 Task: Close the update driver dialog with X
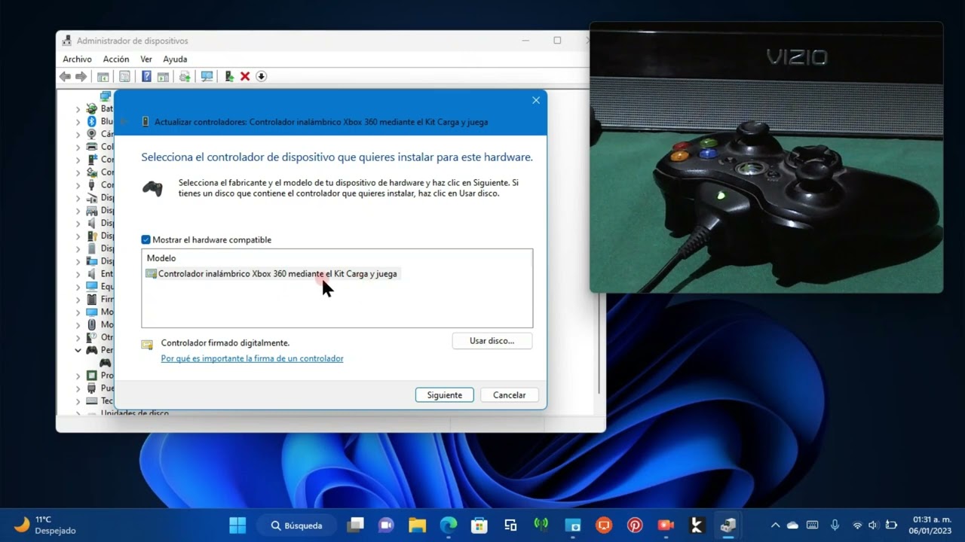[536, 100]
